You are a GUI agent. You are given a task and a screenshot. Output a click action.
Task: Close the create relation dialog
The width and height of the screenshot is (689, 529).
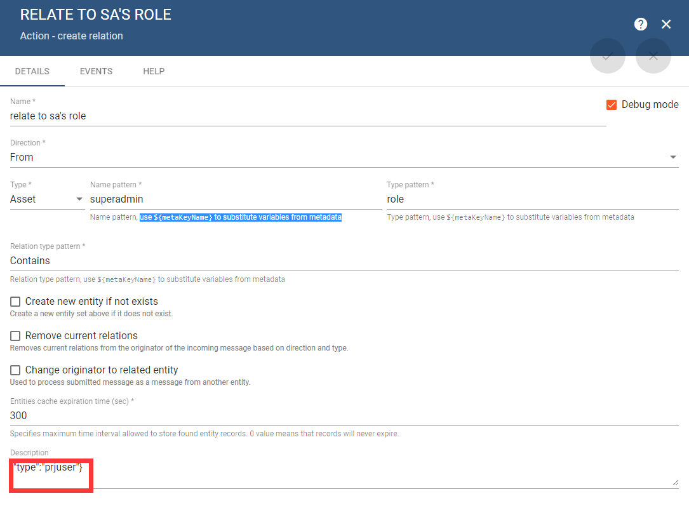point(666,24)
